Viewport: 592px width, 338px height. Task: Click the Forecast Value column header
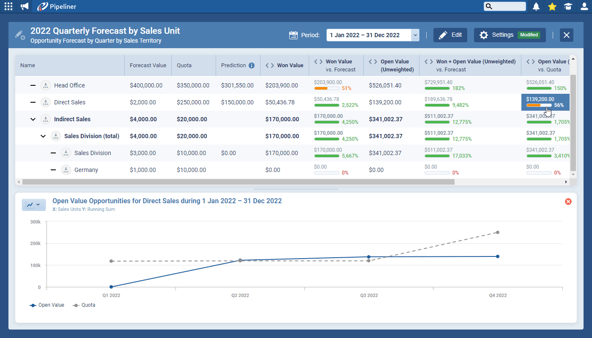[148, 65]
